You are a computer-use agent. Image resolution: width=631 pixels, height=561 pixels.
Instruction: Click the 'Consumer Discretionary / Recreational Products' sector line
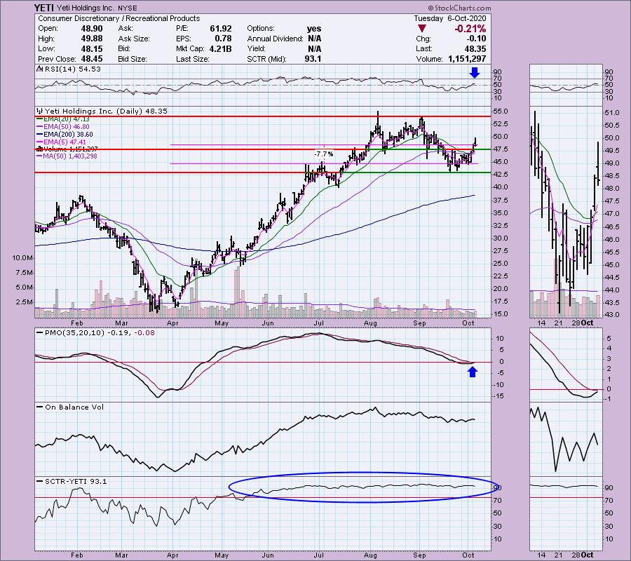[118, 18]
